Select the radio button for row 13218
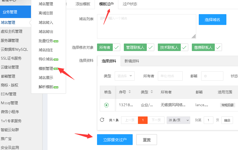238x150 pixels. [106, 105]
